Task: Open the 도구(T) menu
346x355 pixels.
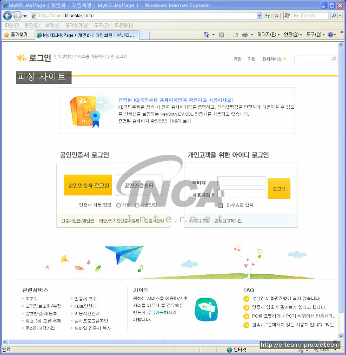Action: pyautogui.click(x=101, y=25)
